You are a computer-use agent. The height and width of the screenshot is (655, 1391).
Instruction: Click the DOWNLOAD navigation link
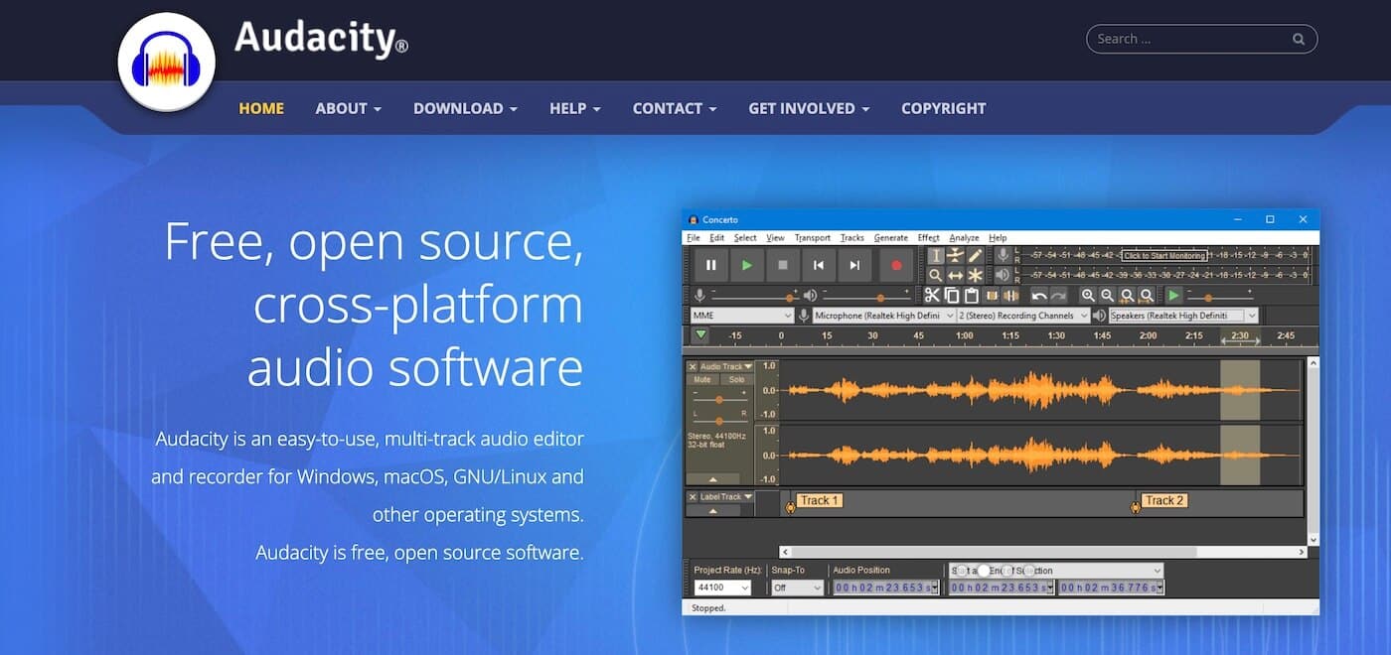pos(459,108)
